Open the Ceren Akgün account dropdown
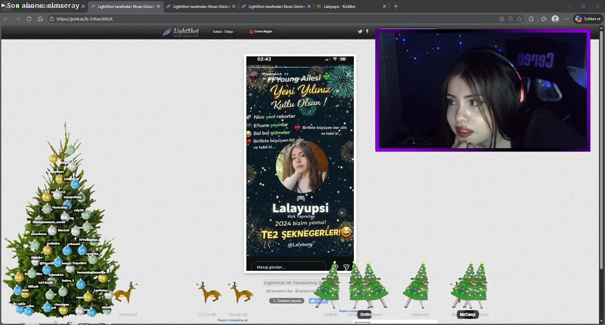This screenshot has height=325, width=605. click(263, 32)
